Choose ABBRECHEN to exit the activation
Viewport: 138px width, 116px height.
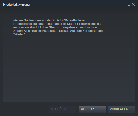tap(122, 109)
